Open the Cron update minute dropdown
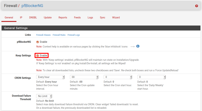This screenshot has height=111, width=202. (84, 77)
